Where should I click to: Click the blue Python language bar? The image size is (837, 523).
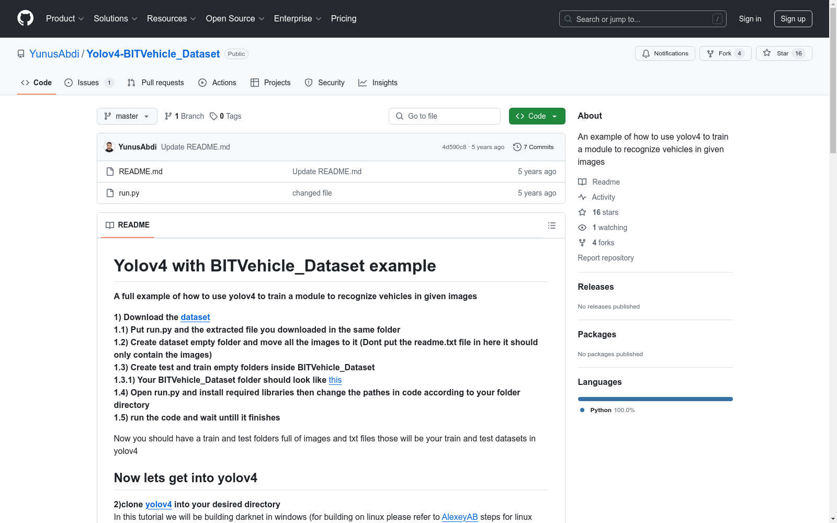(x=655, y=399)
